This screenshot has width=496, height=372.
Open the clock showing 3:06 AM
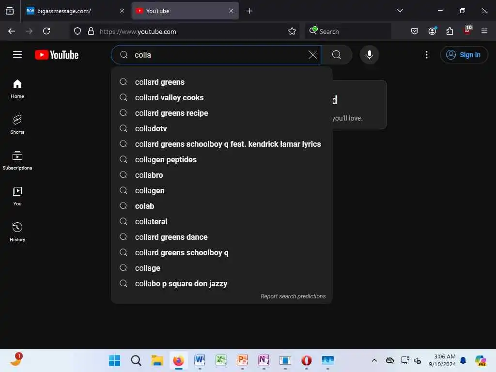[x=442, y=360]
